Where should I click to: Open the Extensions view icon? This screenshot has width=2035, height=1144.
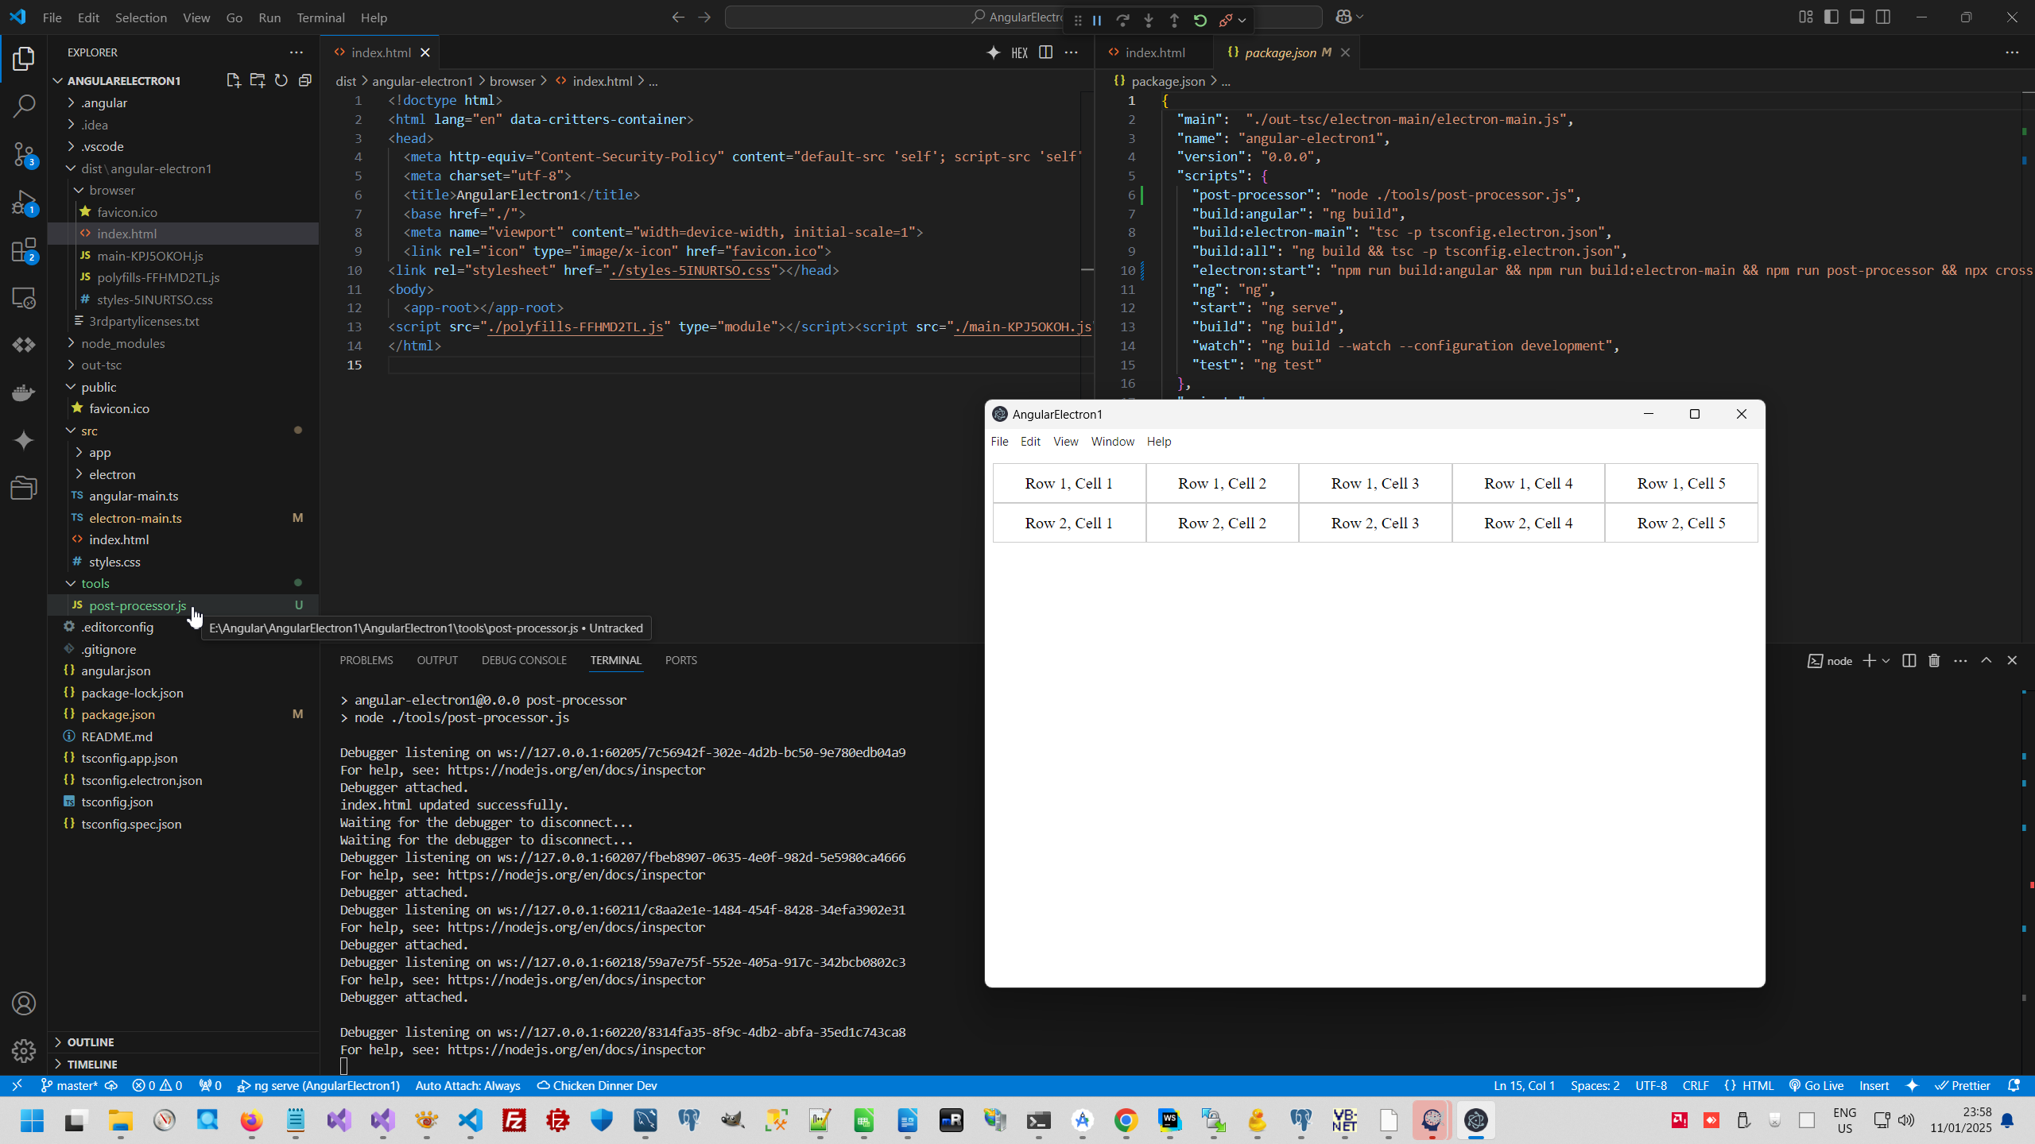coord(24,251)
